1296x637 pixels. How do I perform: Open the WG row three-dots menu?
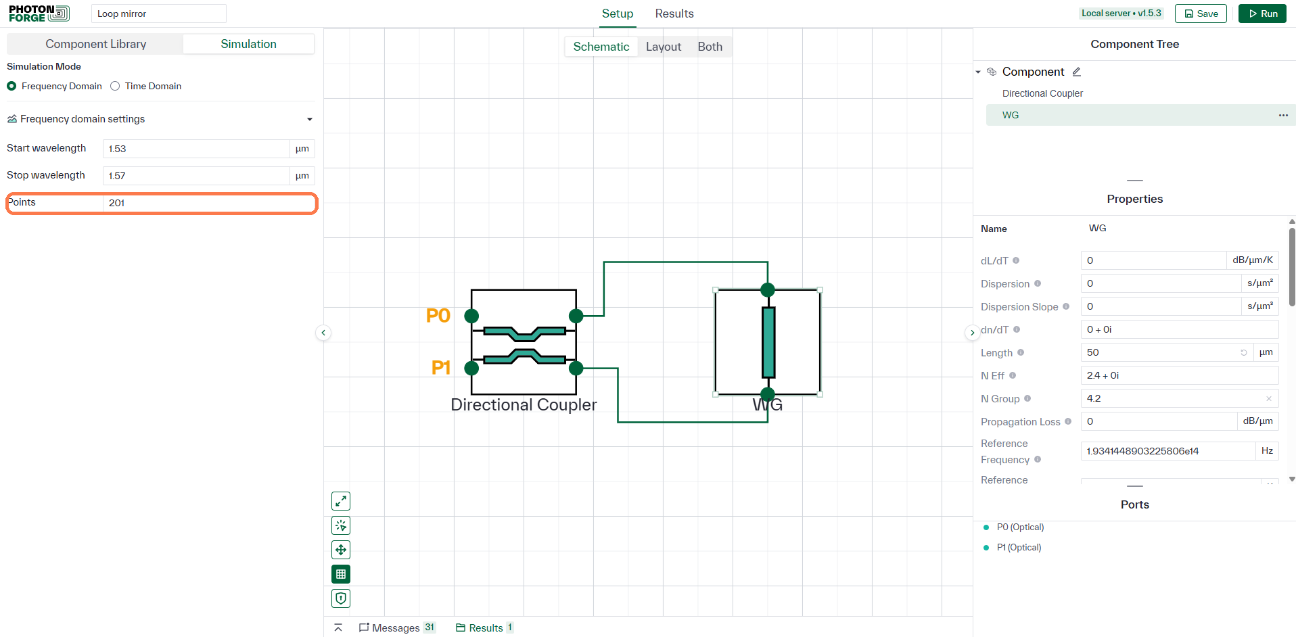click(1283, 115)
